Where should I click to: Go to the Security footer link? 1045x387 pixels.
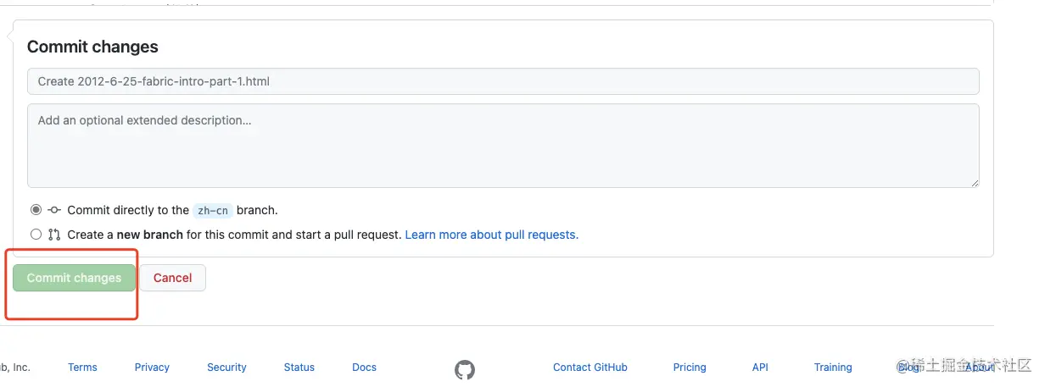(226, 368)
